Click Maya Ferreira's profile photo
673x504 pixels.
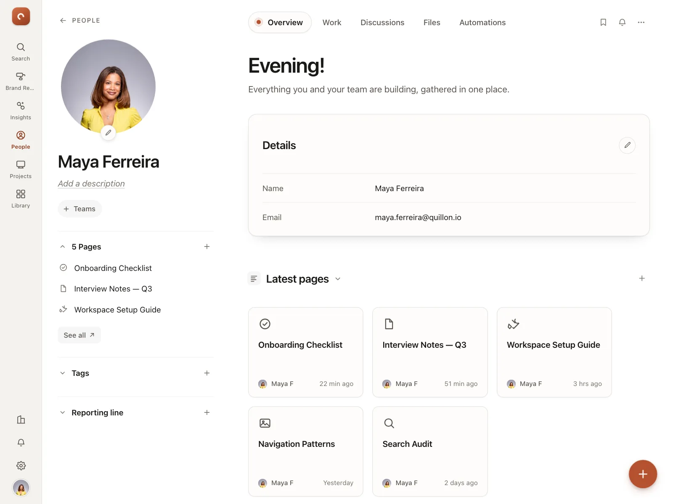coord(108,87)
